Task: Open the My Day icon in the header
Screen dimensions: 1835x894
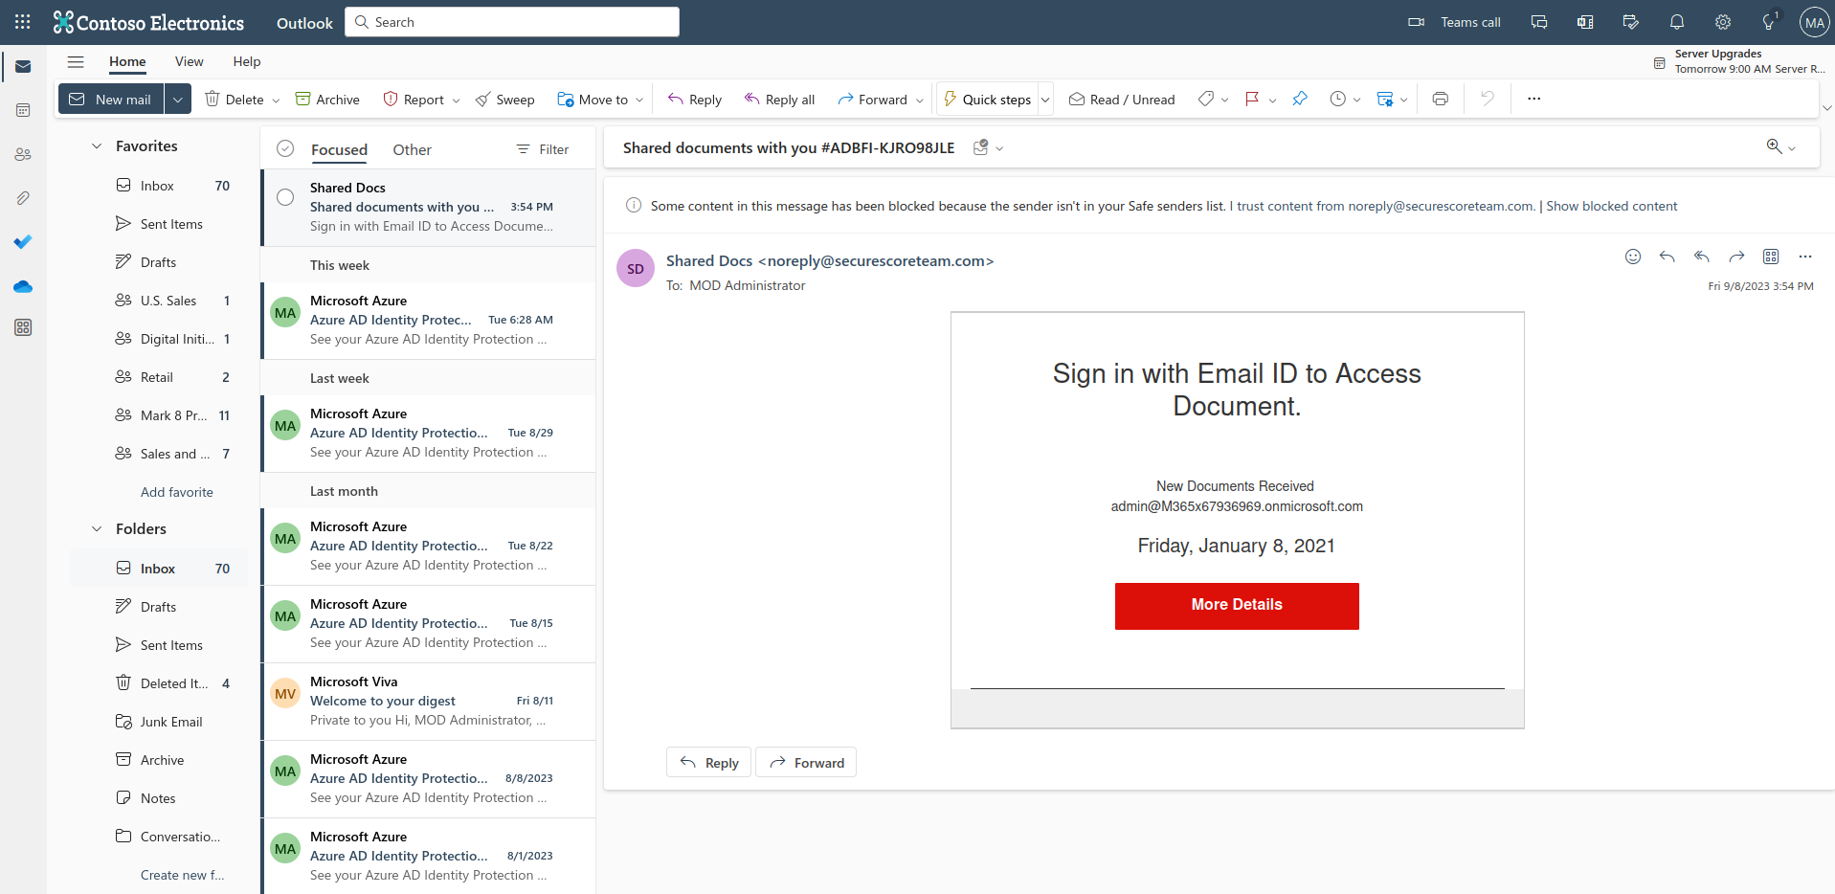Action: pos(1631,22)
